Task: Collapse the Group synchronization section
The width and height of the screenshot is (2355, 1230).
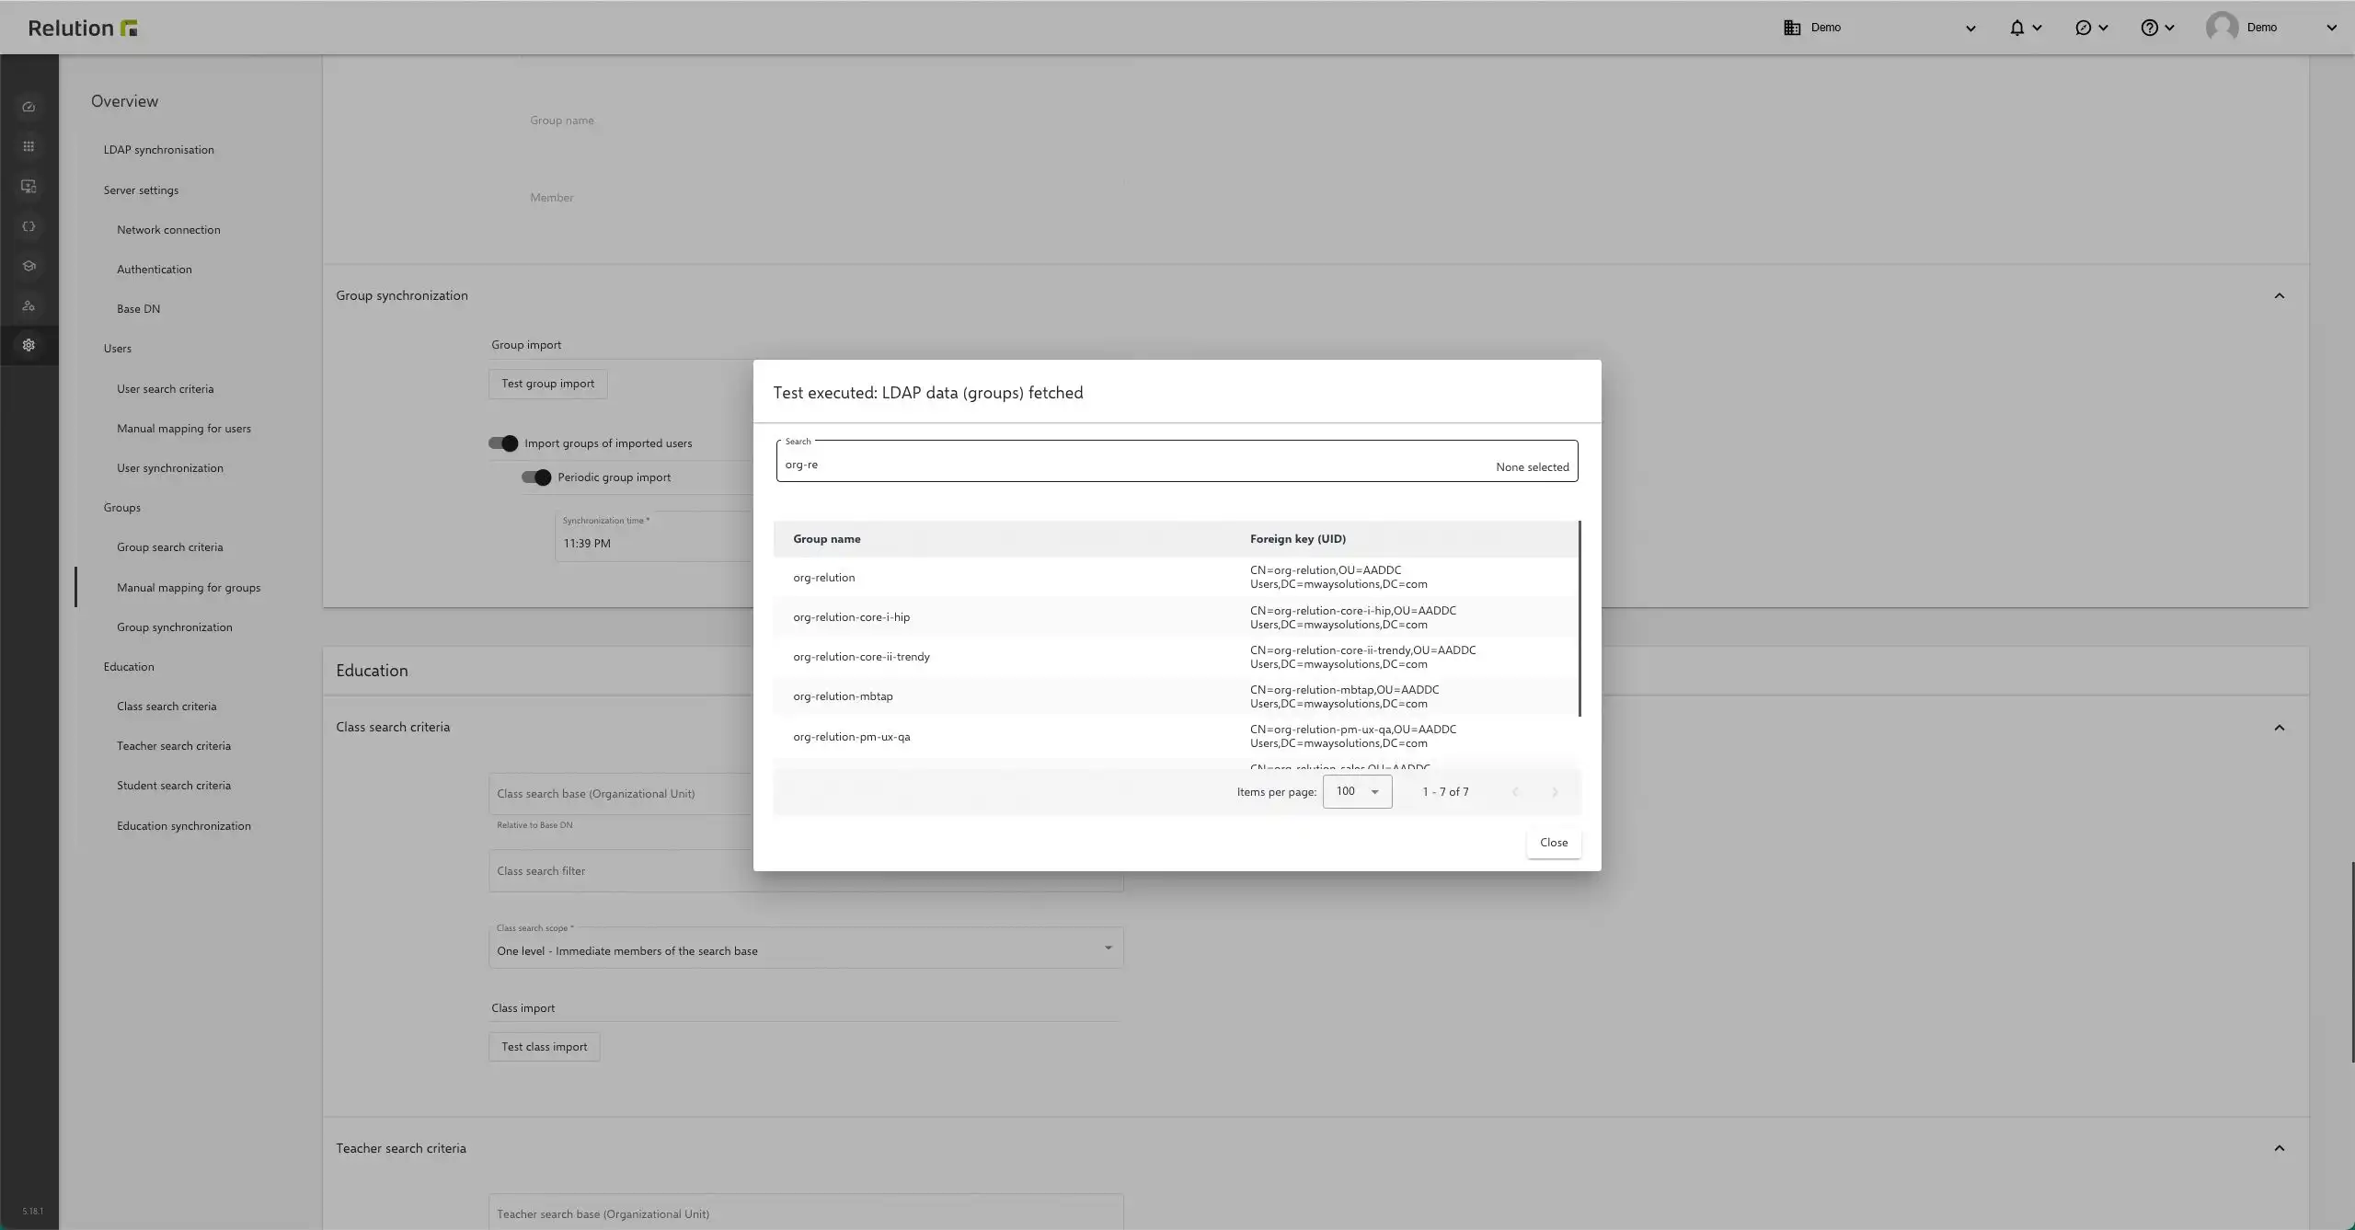Action: pos(2279,295)
